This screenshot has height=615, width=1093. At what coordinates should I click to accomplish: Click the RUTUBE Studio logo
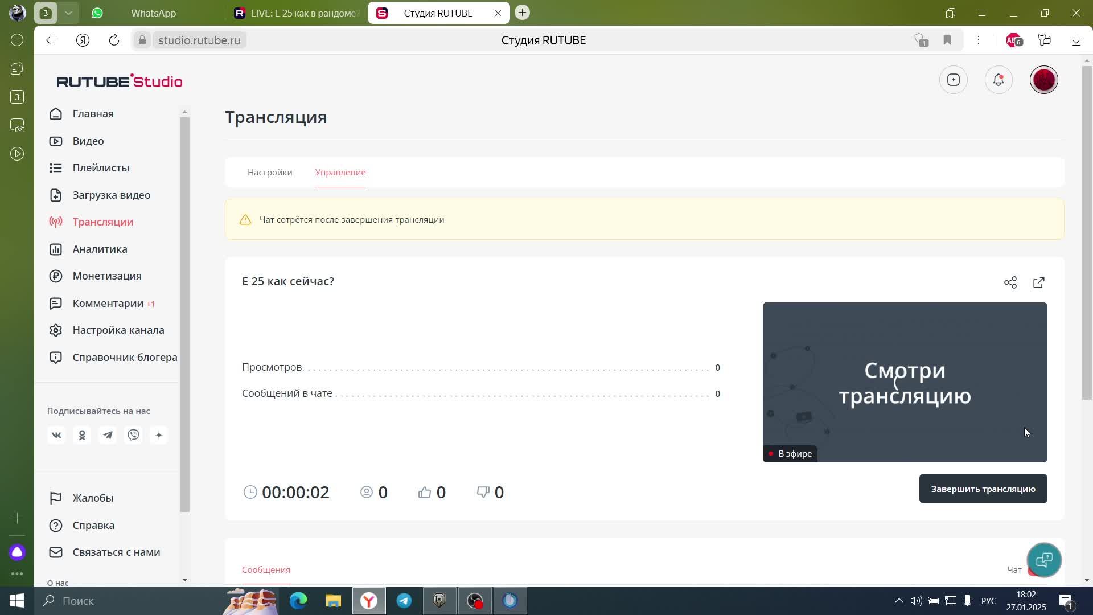click(x=120, y=81)
